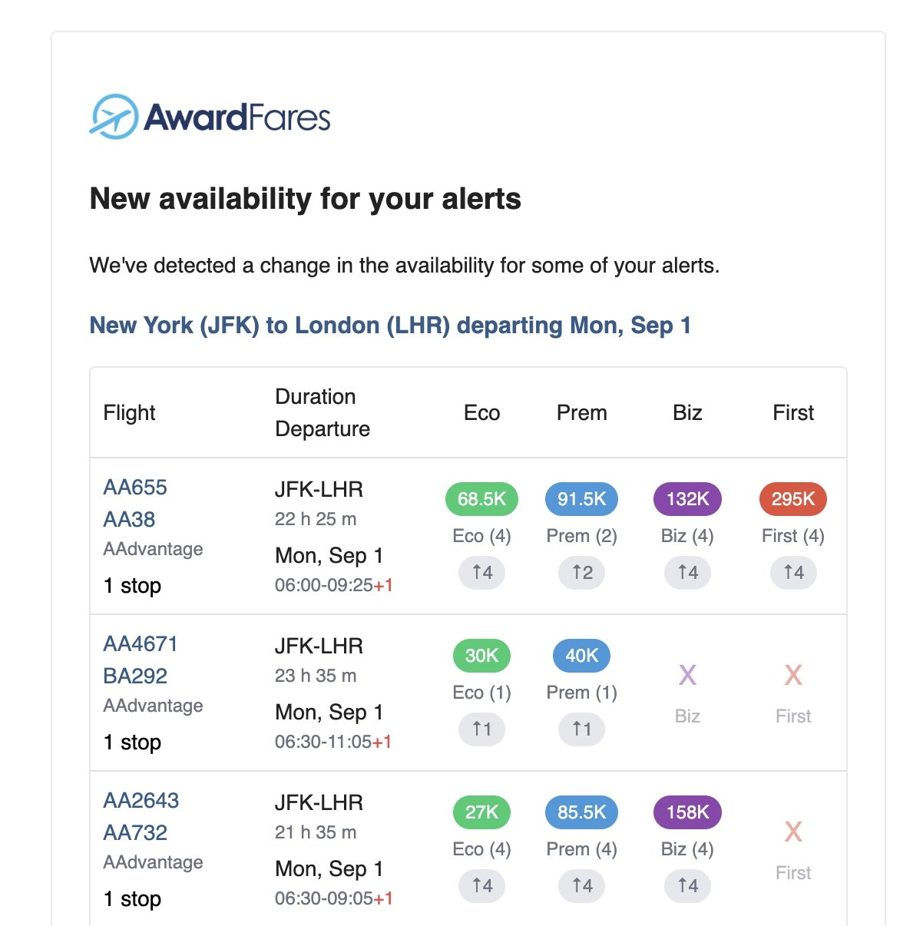Click the 132K business fare badge
Image resolution: width=923 pixels, height=926 pixels.
click(x=687, y=499)
